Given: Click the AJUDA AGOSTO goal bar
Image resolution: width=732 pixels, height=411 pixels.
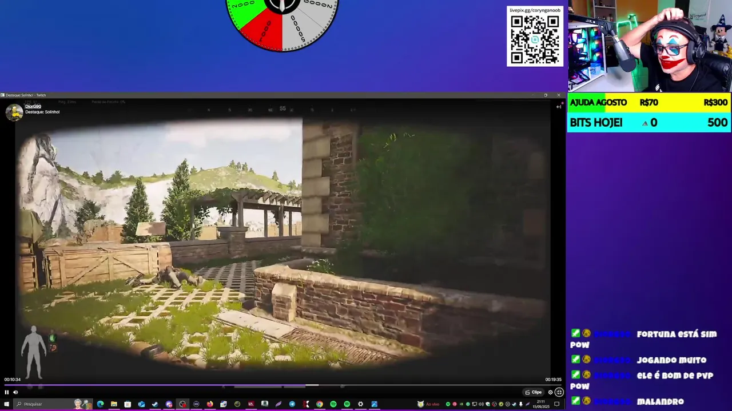Looking at the screenshot, I should [x=649, y=103].
